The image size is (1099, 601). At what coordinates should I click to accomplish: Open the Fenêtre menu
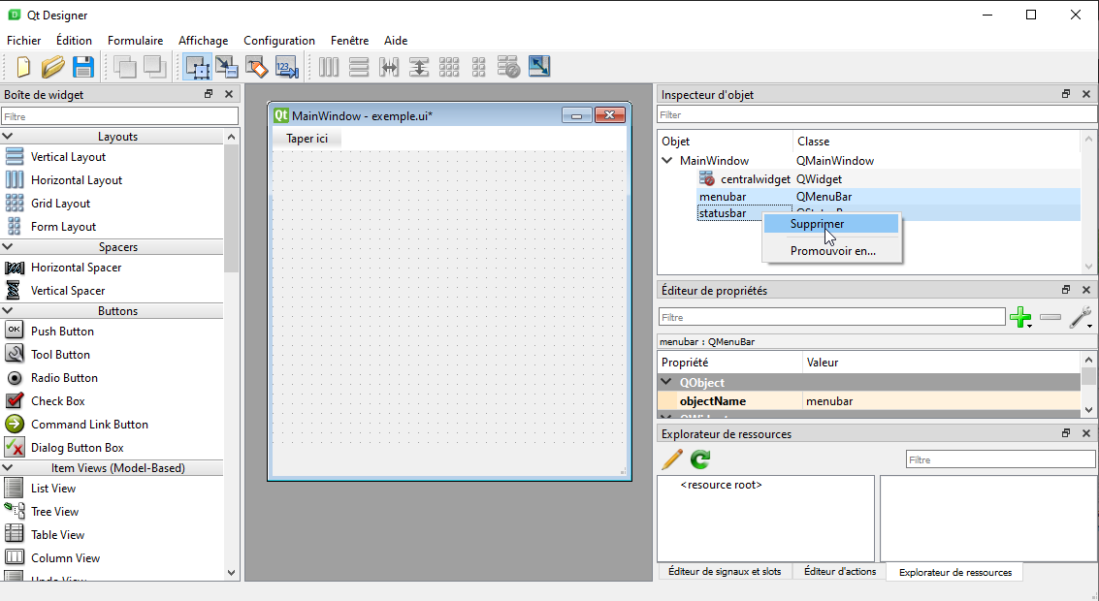tap(350, 41)
